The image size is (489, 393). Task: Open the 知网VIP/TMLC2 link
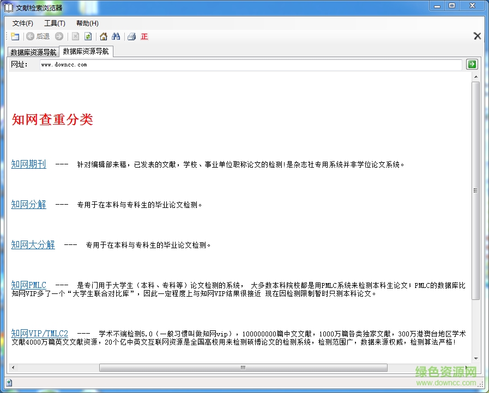pyautogui.click(x=40, y=334)
